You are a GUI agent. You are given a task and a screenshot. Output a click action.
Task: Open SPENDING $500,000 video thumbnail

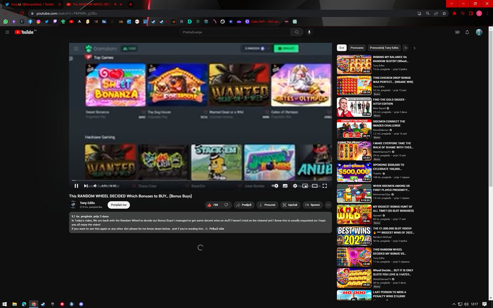point(354,172)
